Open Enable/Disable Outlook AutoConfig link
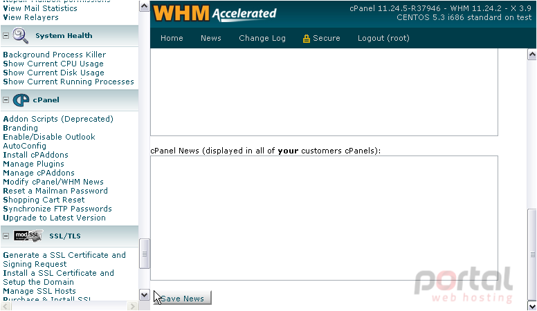 coord(49,141)
